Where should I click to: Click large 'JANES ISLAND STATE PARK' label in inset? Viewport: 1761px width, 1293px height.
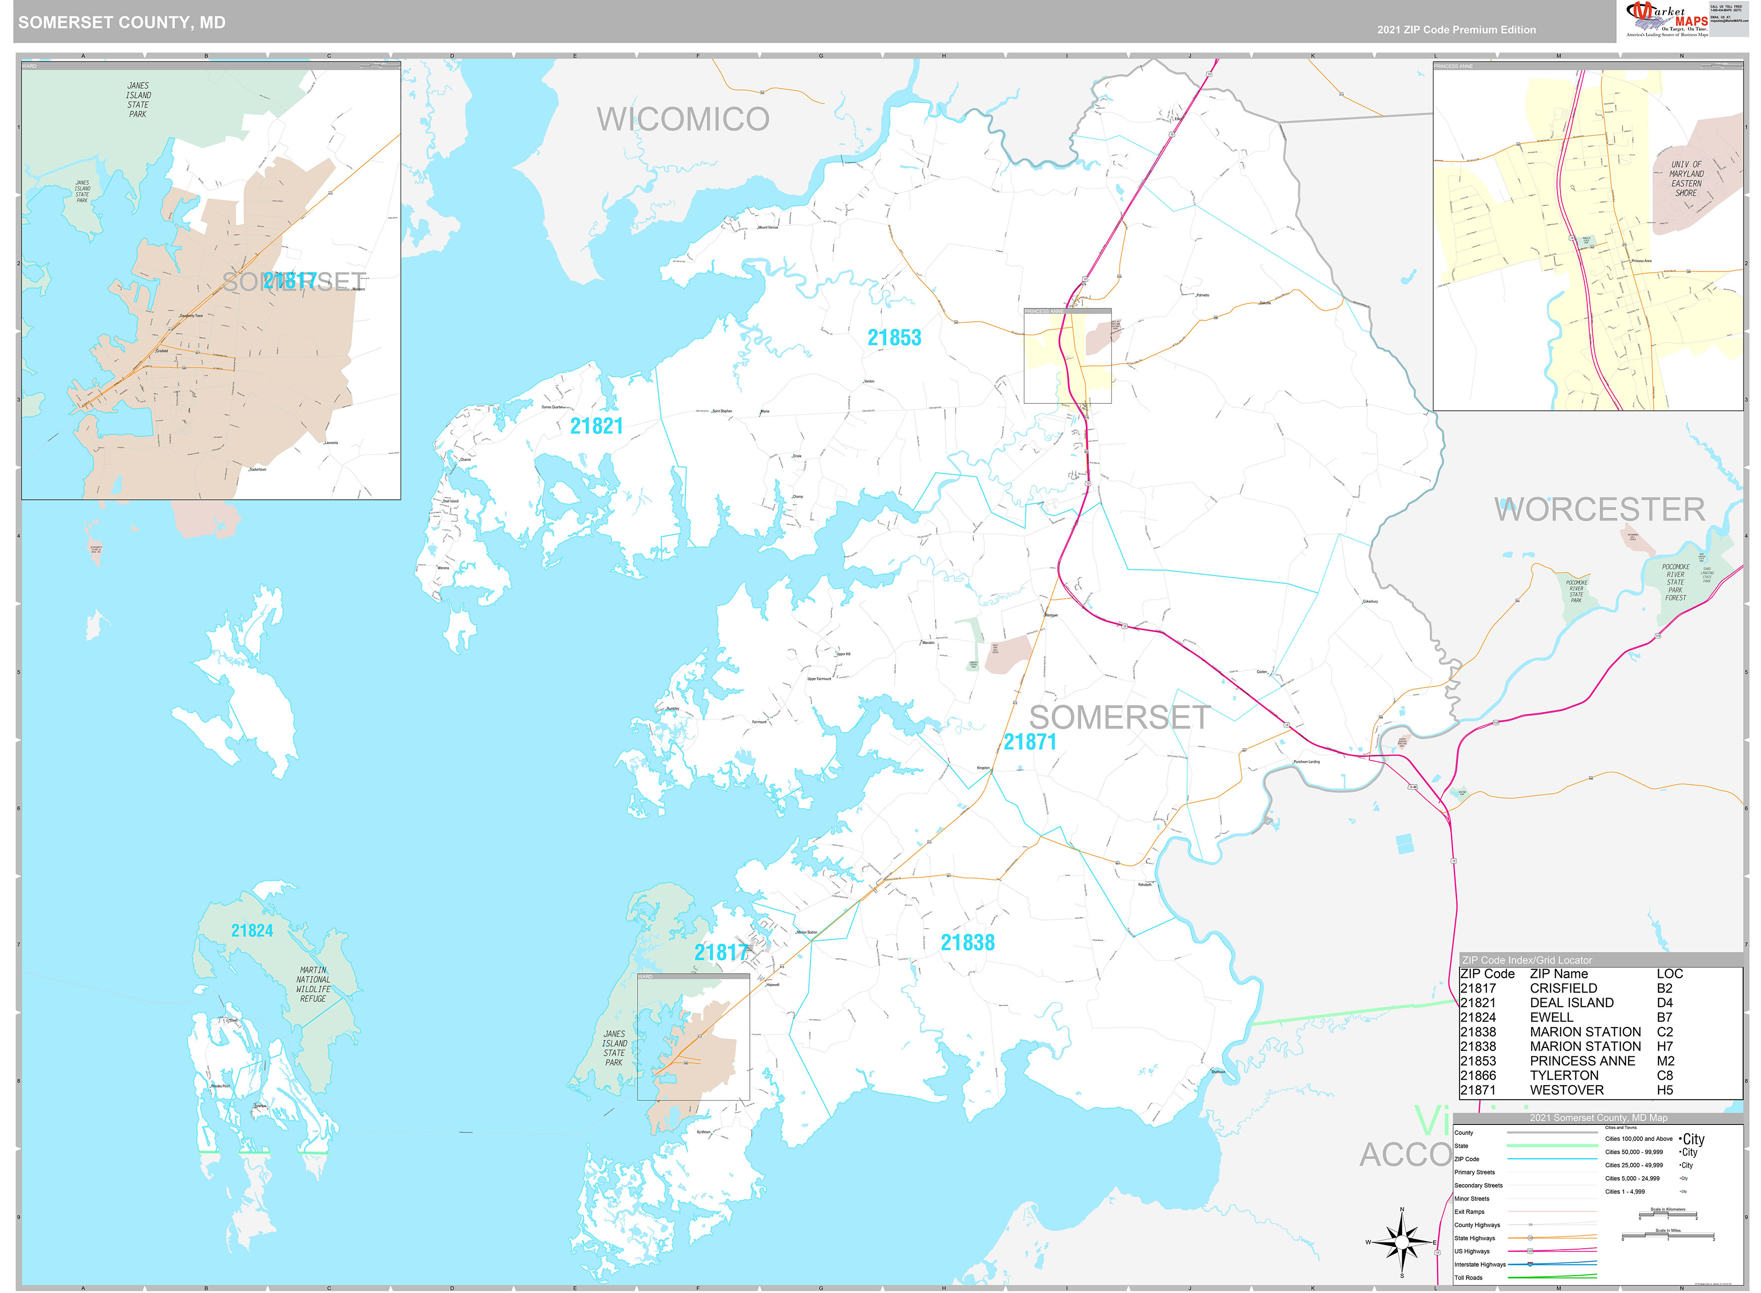point(138,100)
